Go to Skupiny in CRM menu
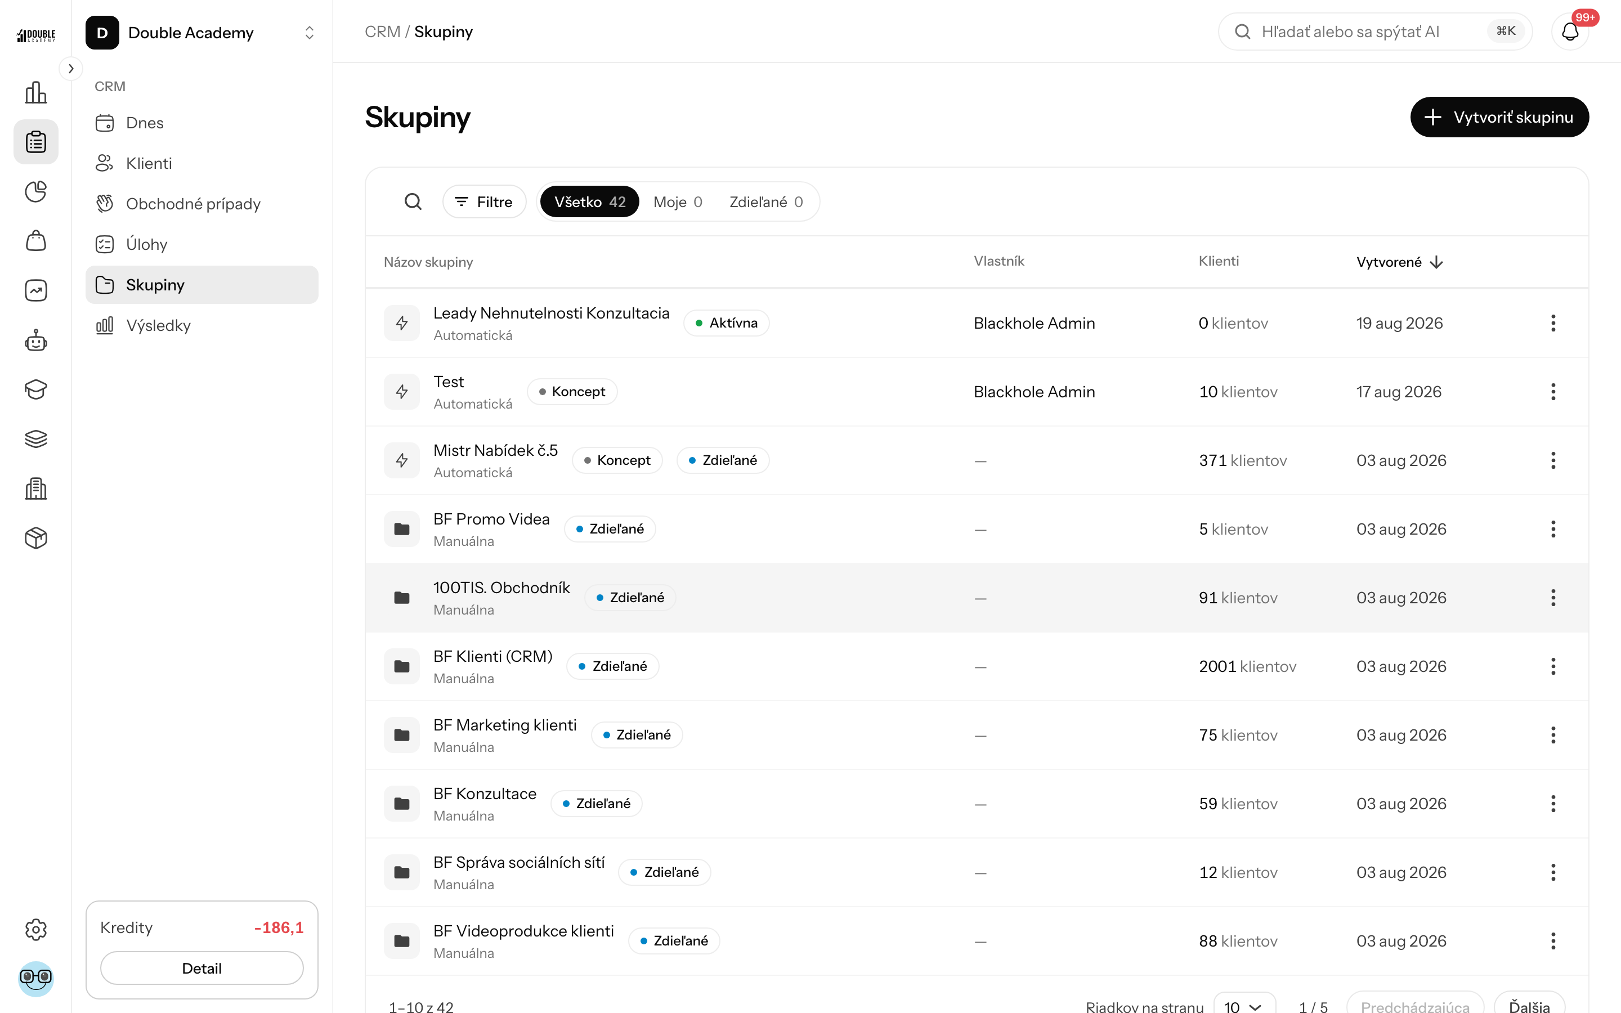This screenshot has width=1621, height=1013. coord(201,285)
